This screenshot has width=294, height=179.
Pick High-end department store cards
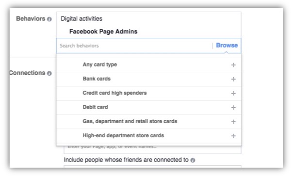(148, 136)
